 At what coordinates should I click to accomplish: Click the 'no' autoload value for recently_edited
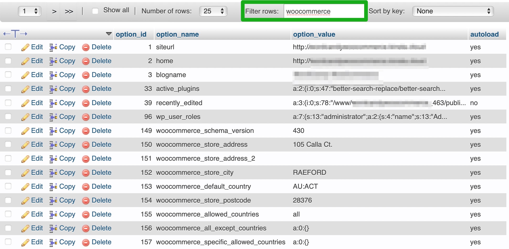click(474, 103)
